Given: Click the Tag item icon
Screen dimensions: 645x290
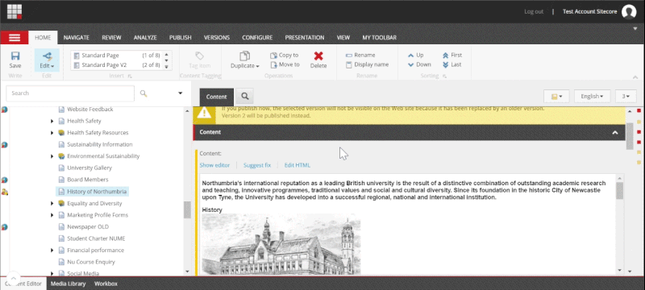Looking at the screenshot, I should pyautogui.click(x=199, y=56).
